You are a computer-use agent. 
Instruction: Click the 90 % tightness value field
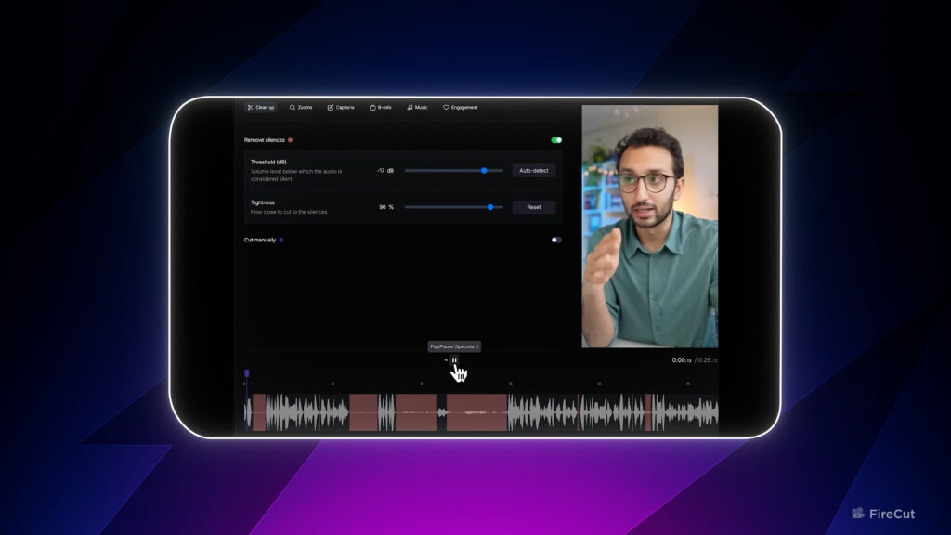385,207
